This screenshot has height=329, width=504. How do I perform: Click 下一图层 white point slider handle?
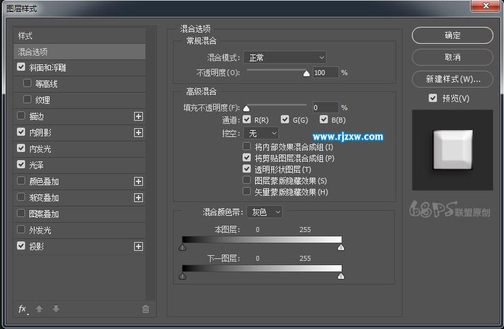341,276
